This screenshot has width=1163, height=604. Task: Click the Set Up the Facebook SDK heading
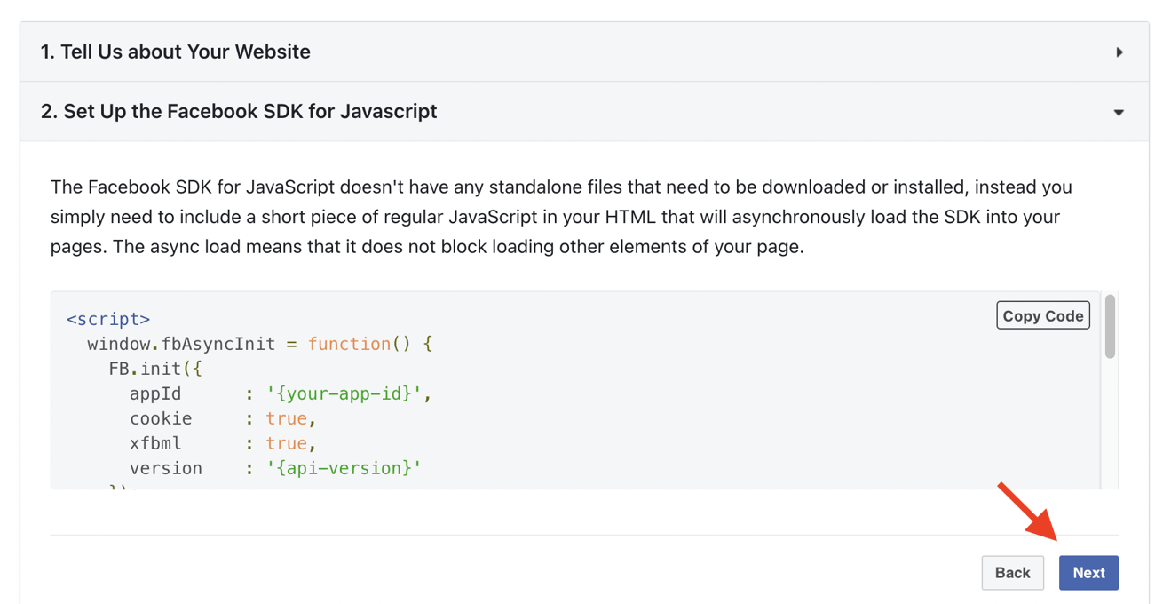(x=239, y=112)
